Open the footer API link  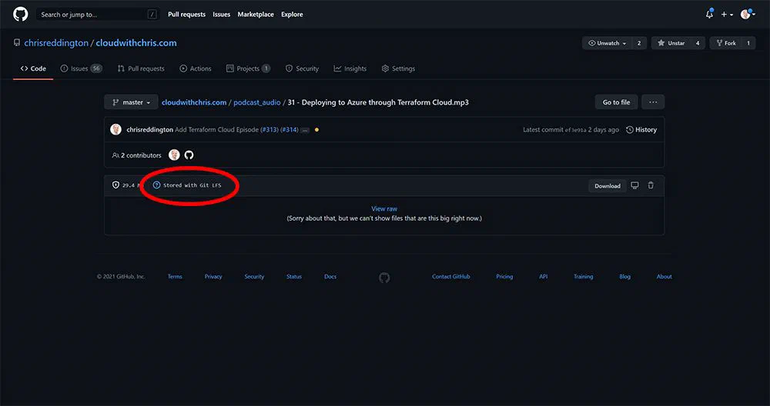point(543,277)
